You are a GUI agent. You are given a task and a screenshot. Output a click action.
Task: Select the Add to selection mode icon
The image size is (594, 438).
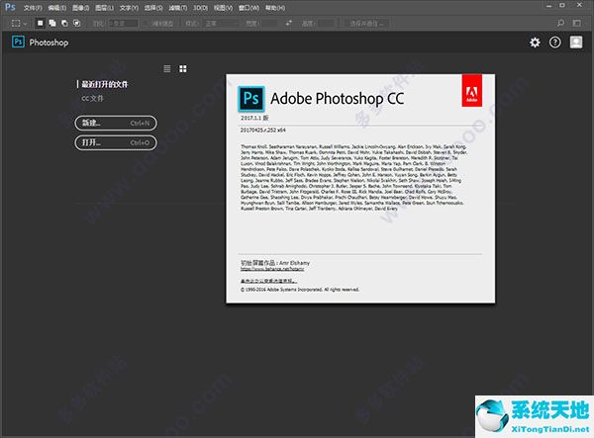tap(52, 23)
